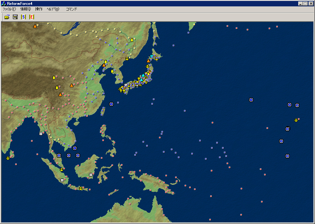Select the S fleet marker touching the Malay Peninsula

(x=59, y=156)
